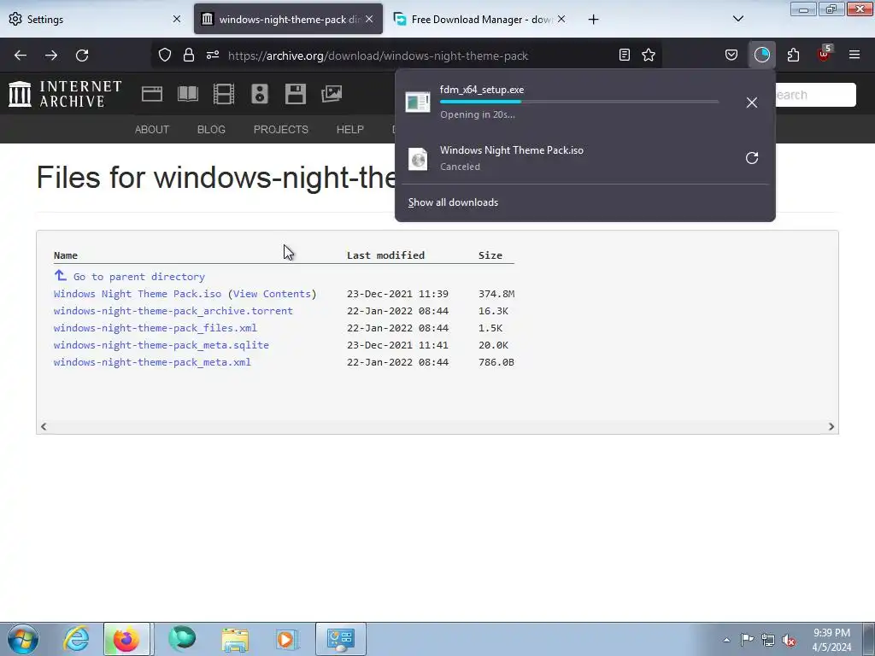
Task: Open the HELP menu item
Action: [x=349, y=130]
